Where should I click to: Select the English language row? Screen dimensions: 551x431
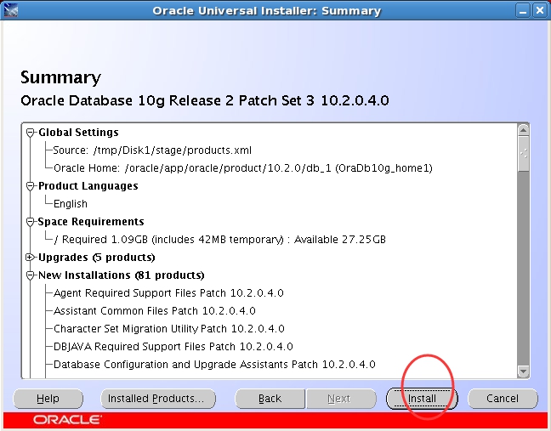tap(71, 204)
